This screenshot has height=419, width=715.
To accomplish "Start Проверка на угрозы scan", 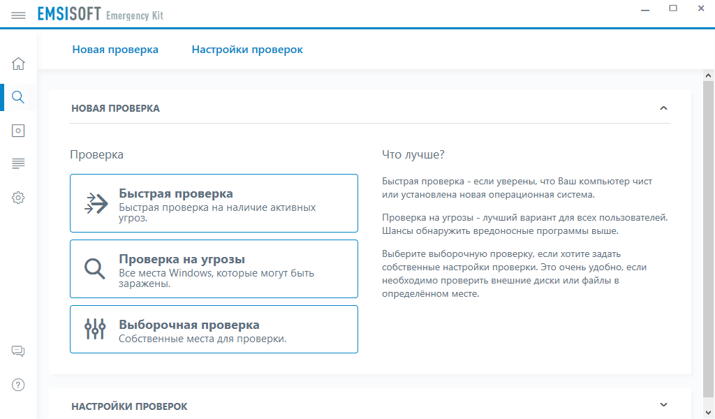I will 214,269.
